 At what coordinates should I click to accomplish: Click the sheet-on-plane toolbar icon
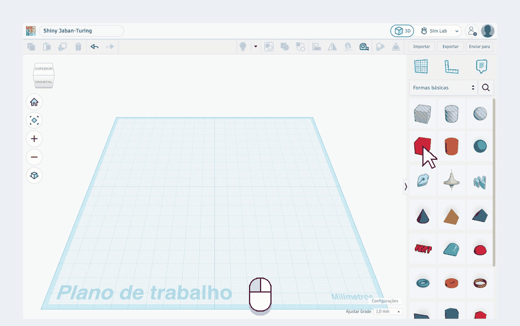pyautogui.click(x=380, y=47)
